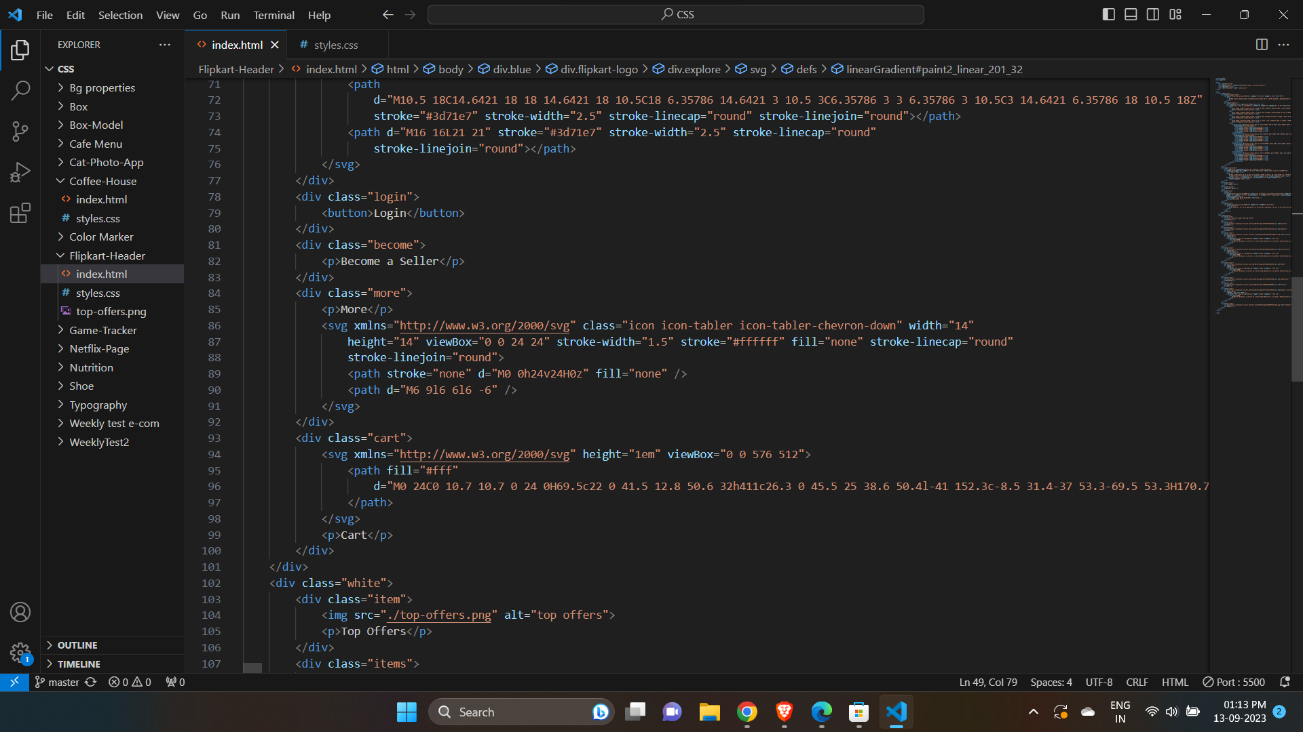Open the Terminal menu
This screenshot has width=1303, height=732.
pos(273,14)
